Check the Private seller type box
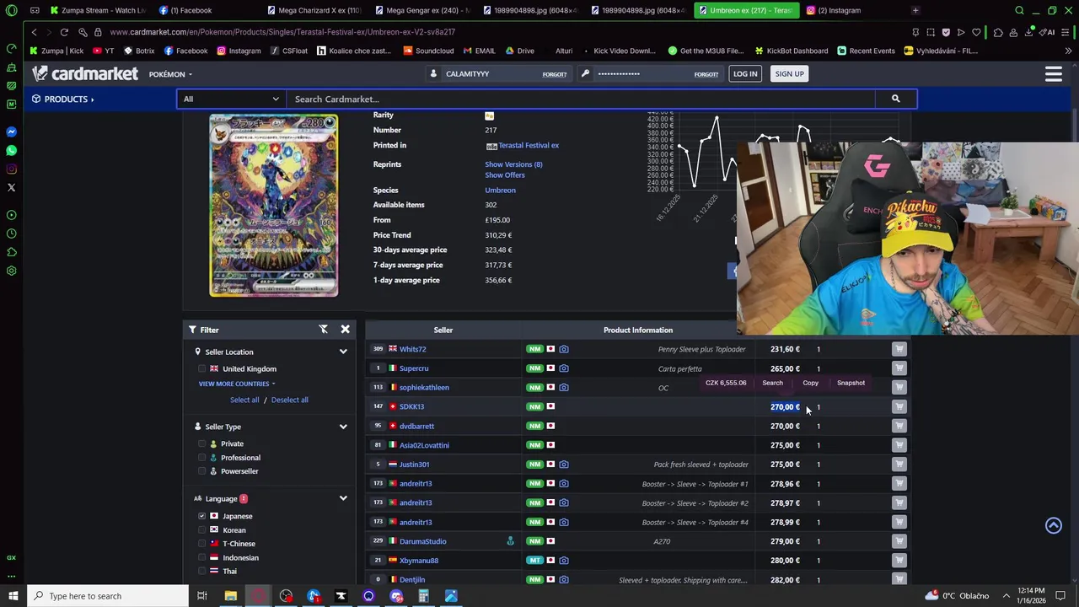The height and width of the screenshot is (607, 1079). 201,444
